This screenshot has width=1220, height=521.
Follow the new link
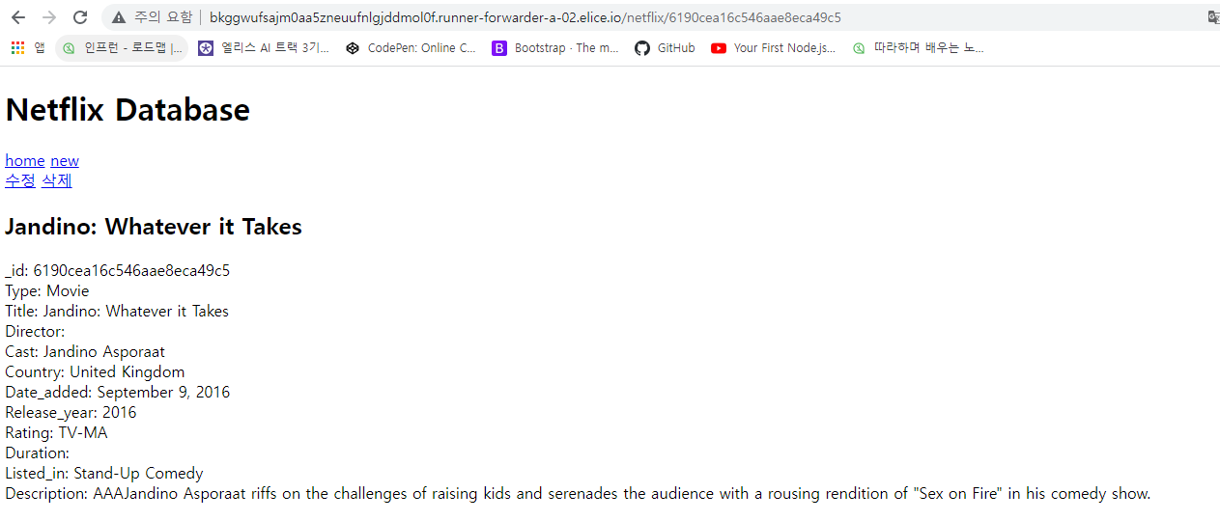tap(65, 160)
